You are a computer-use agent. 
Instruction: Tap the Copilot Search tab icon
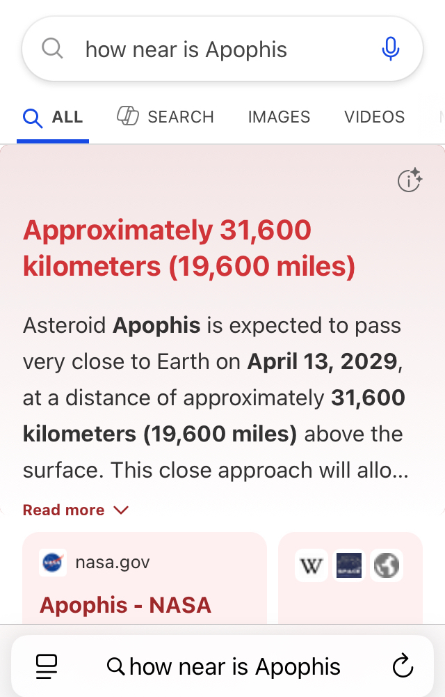coord(128,116)
